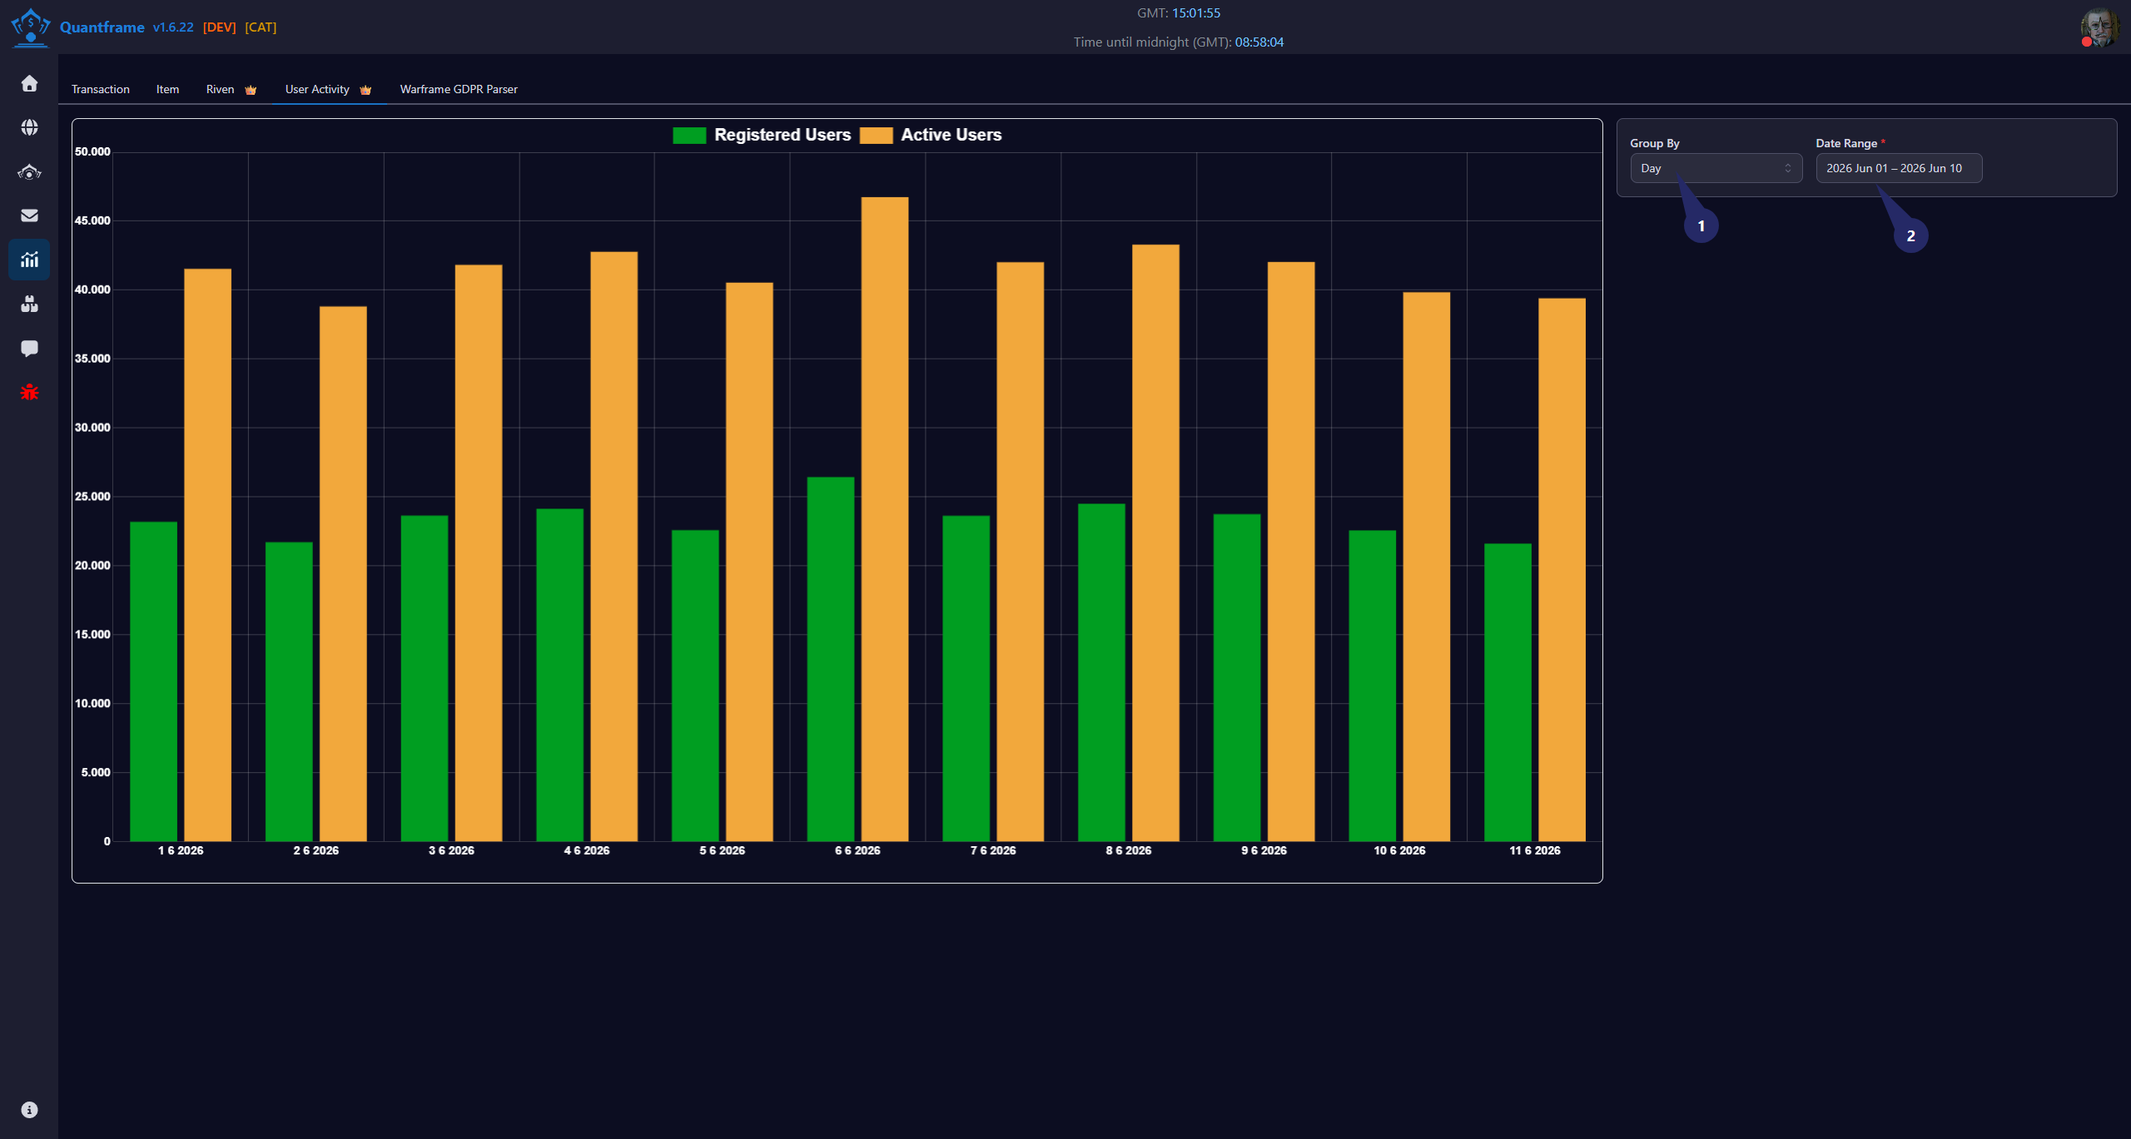
Task: Click the orange Active bar for 7 6 2026
Action: point(1021,552)
